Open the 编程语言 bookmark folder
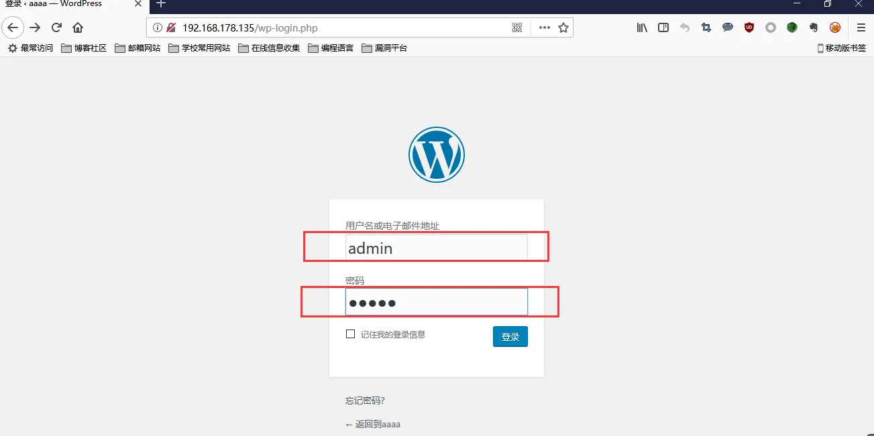This screenshot has height=436, width=874. tap(331, 48)
